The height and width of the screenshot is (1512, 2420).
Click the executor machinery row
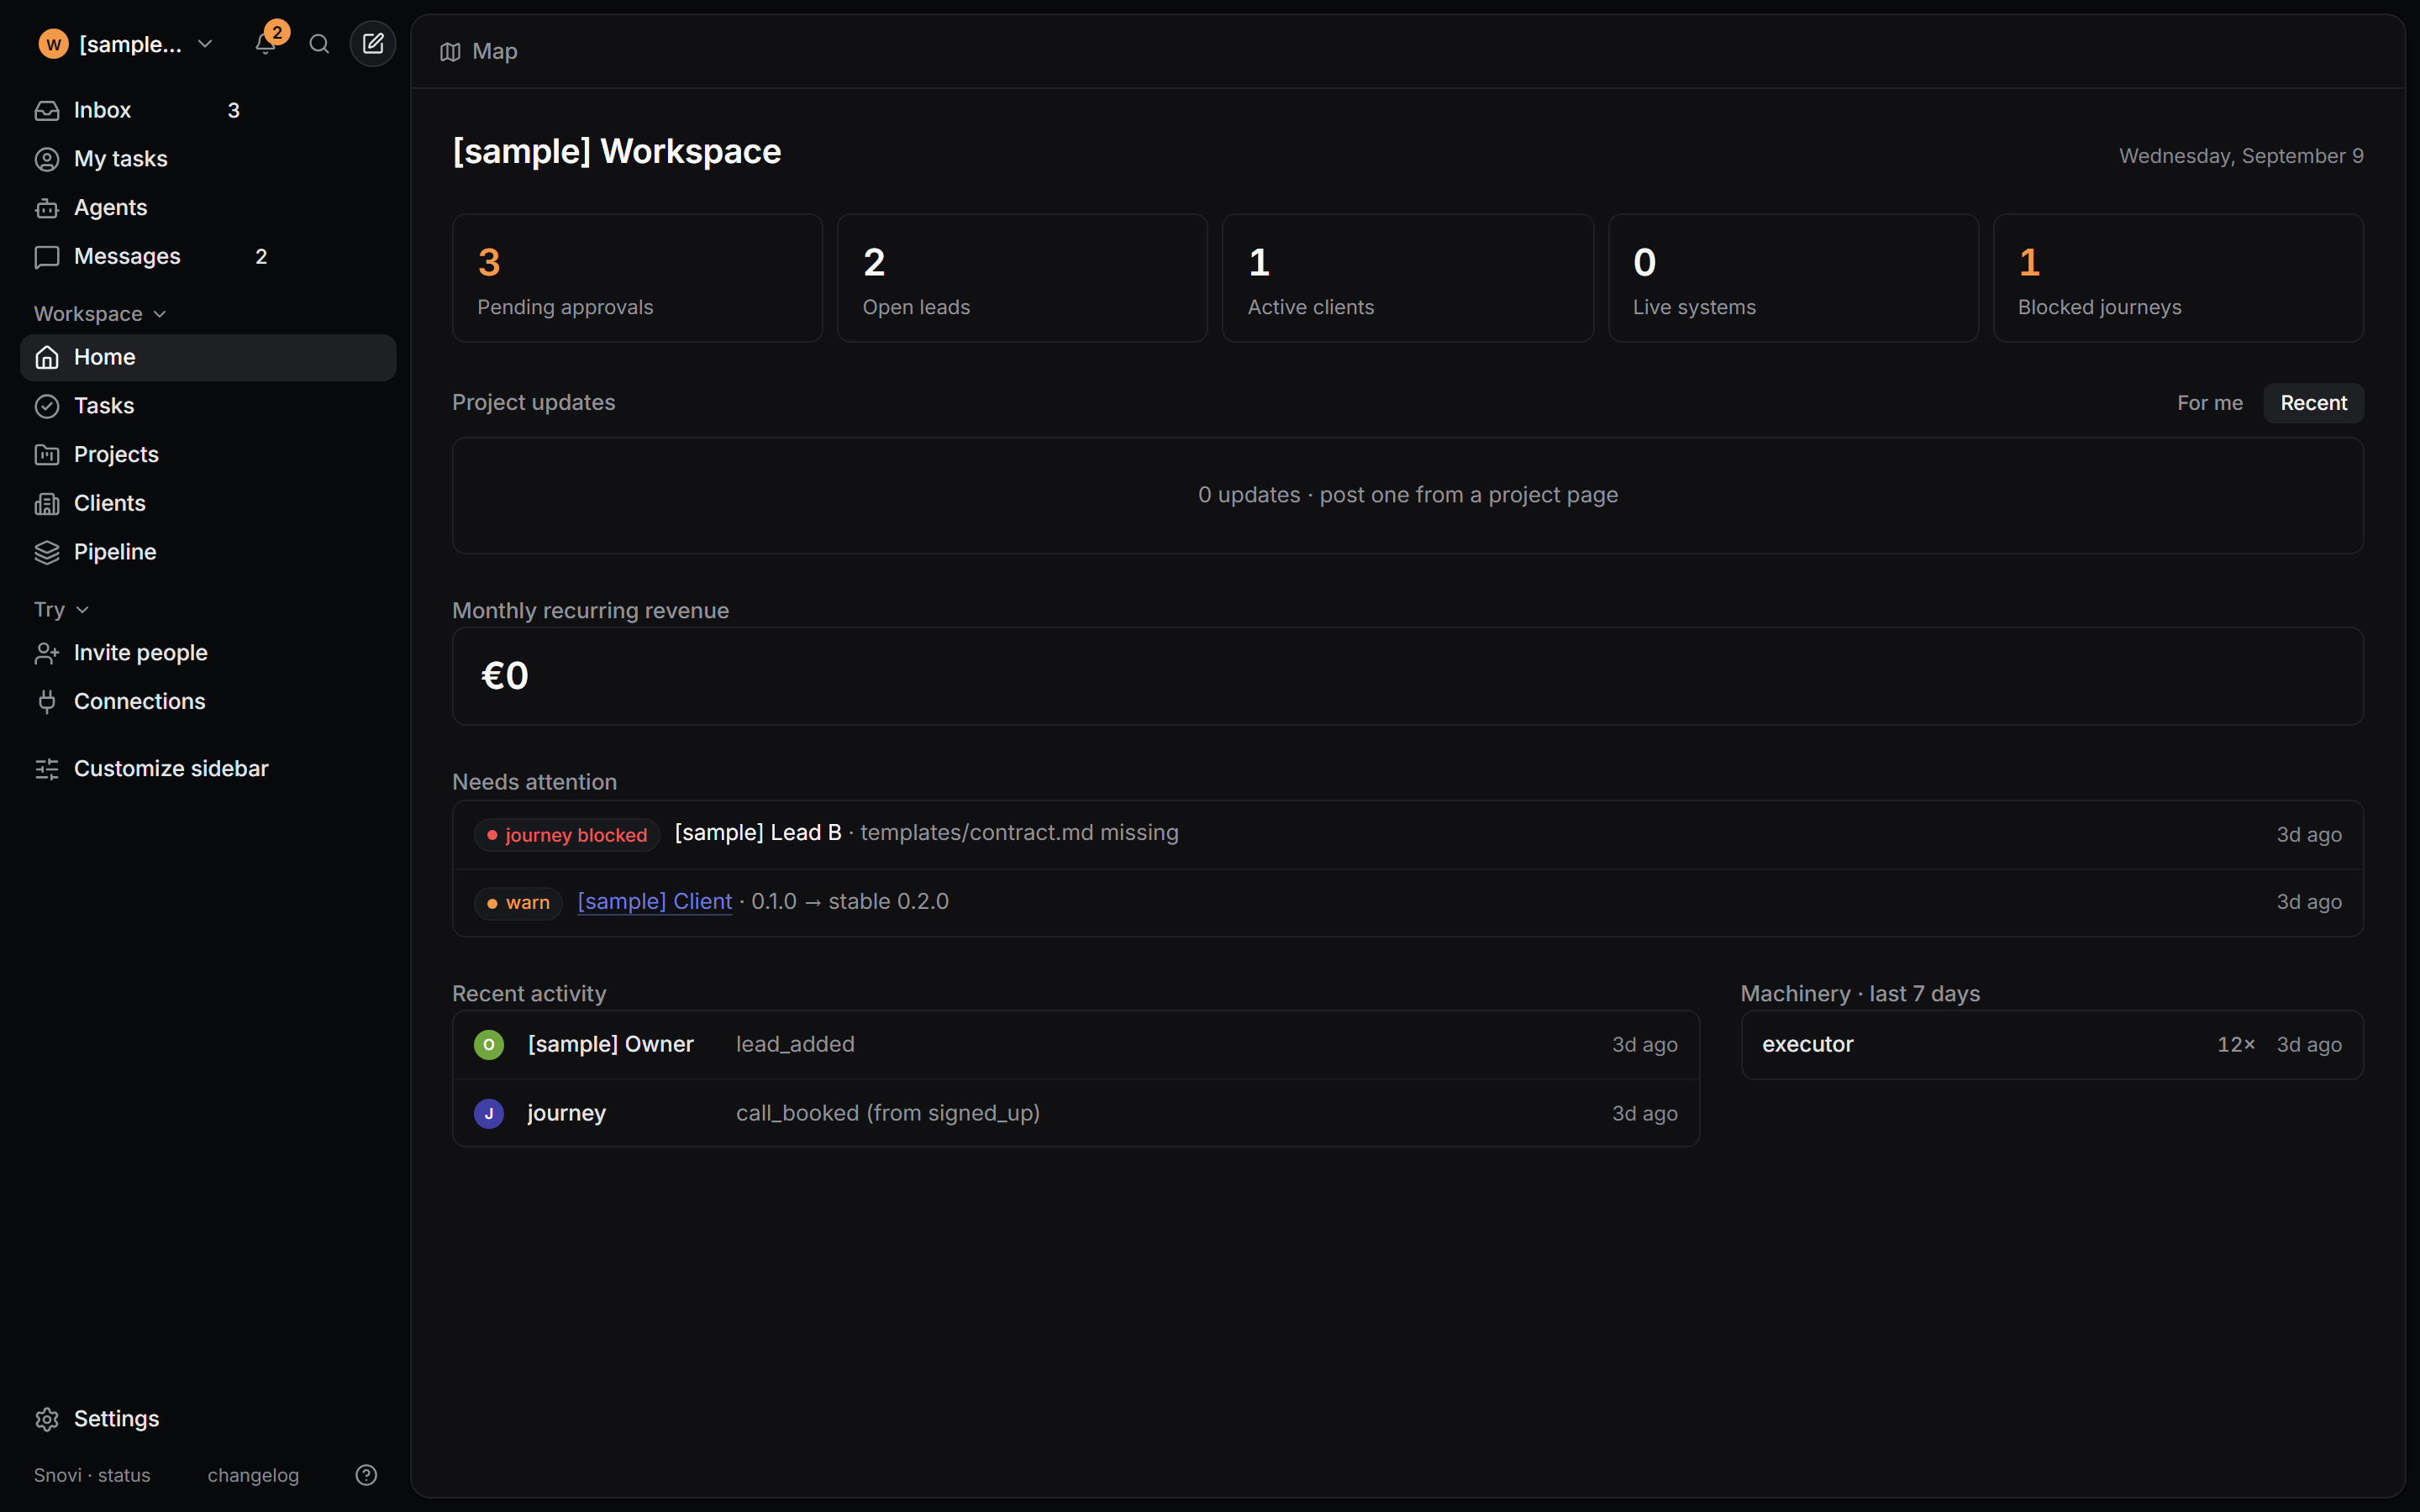tap(2052, 1045)
